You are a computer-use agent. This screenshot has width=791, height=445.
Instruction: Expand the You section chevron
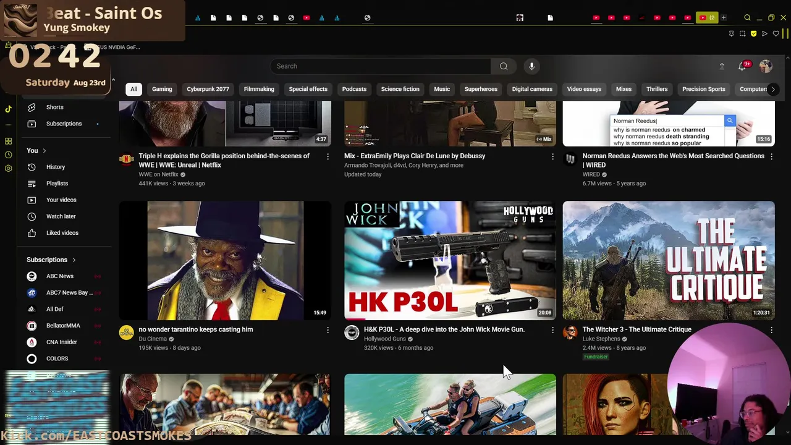[x=44, y=151]
